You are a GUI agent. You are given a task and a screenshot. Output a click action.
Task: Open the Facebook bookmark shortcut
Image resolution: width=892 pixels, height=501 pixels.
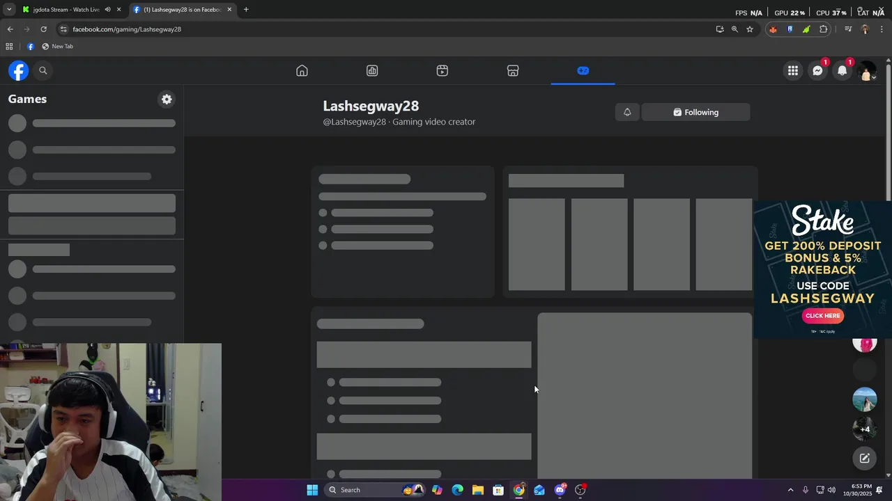[30, 47]
